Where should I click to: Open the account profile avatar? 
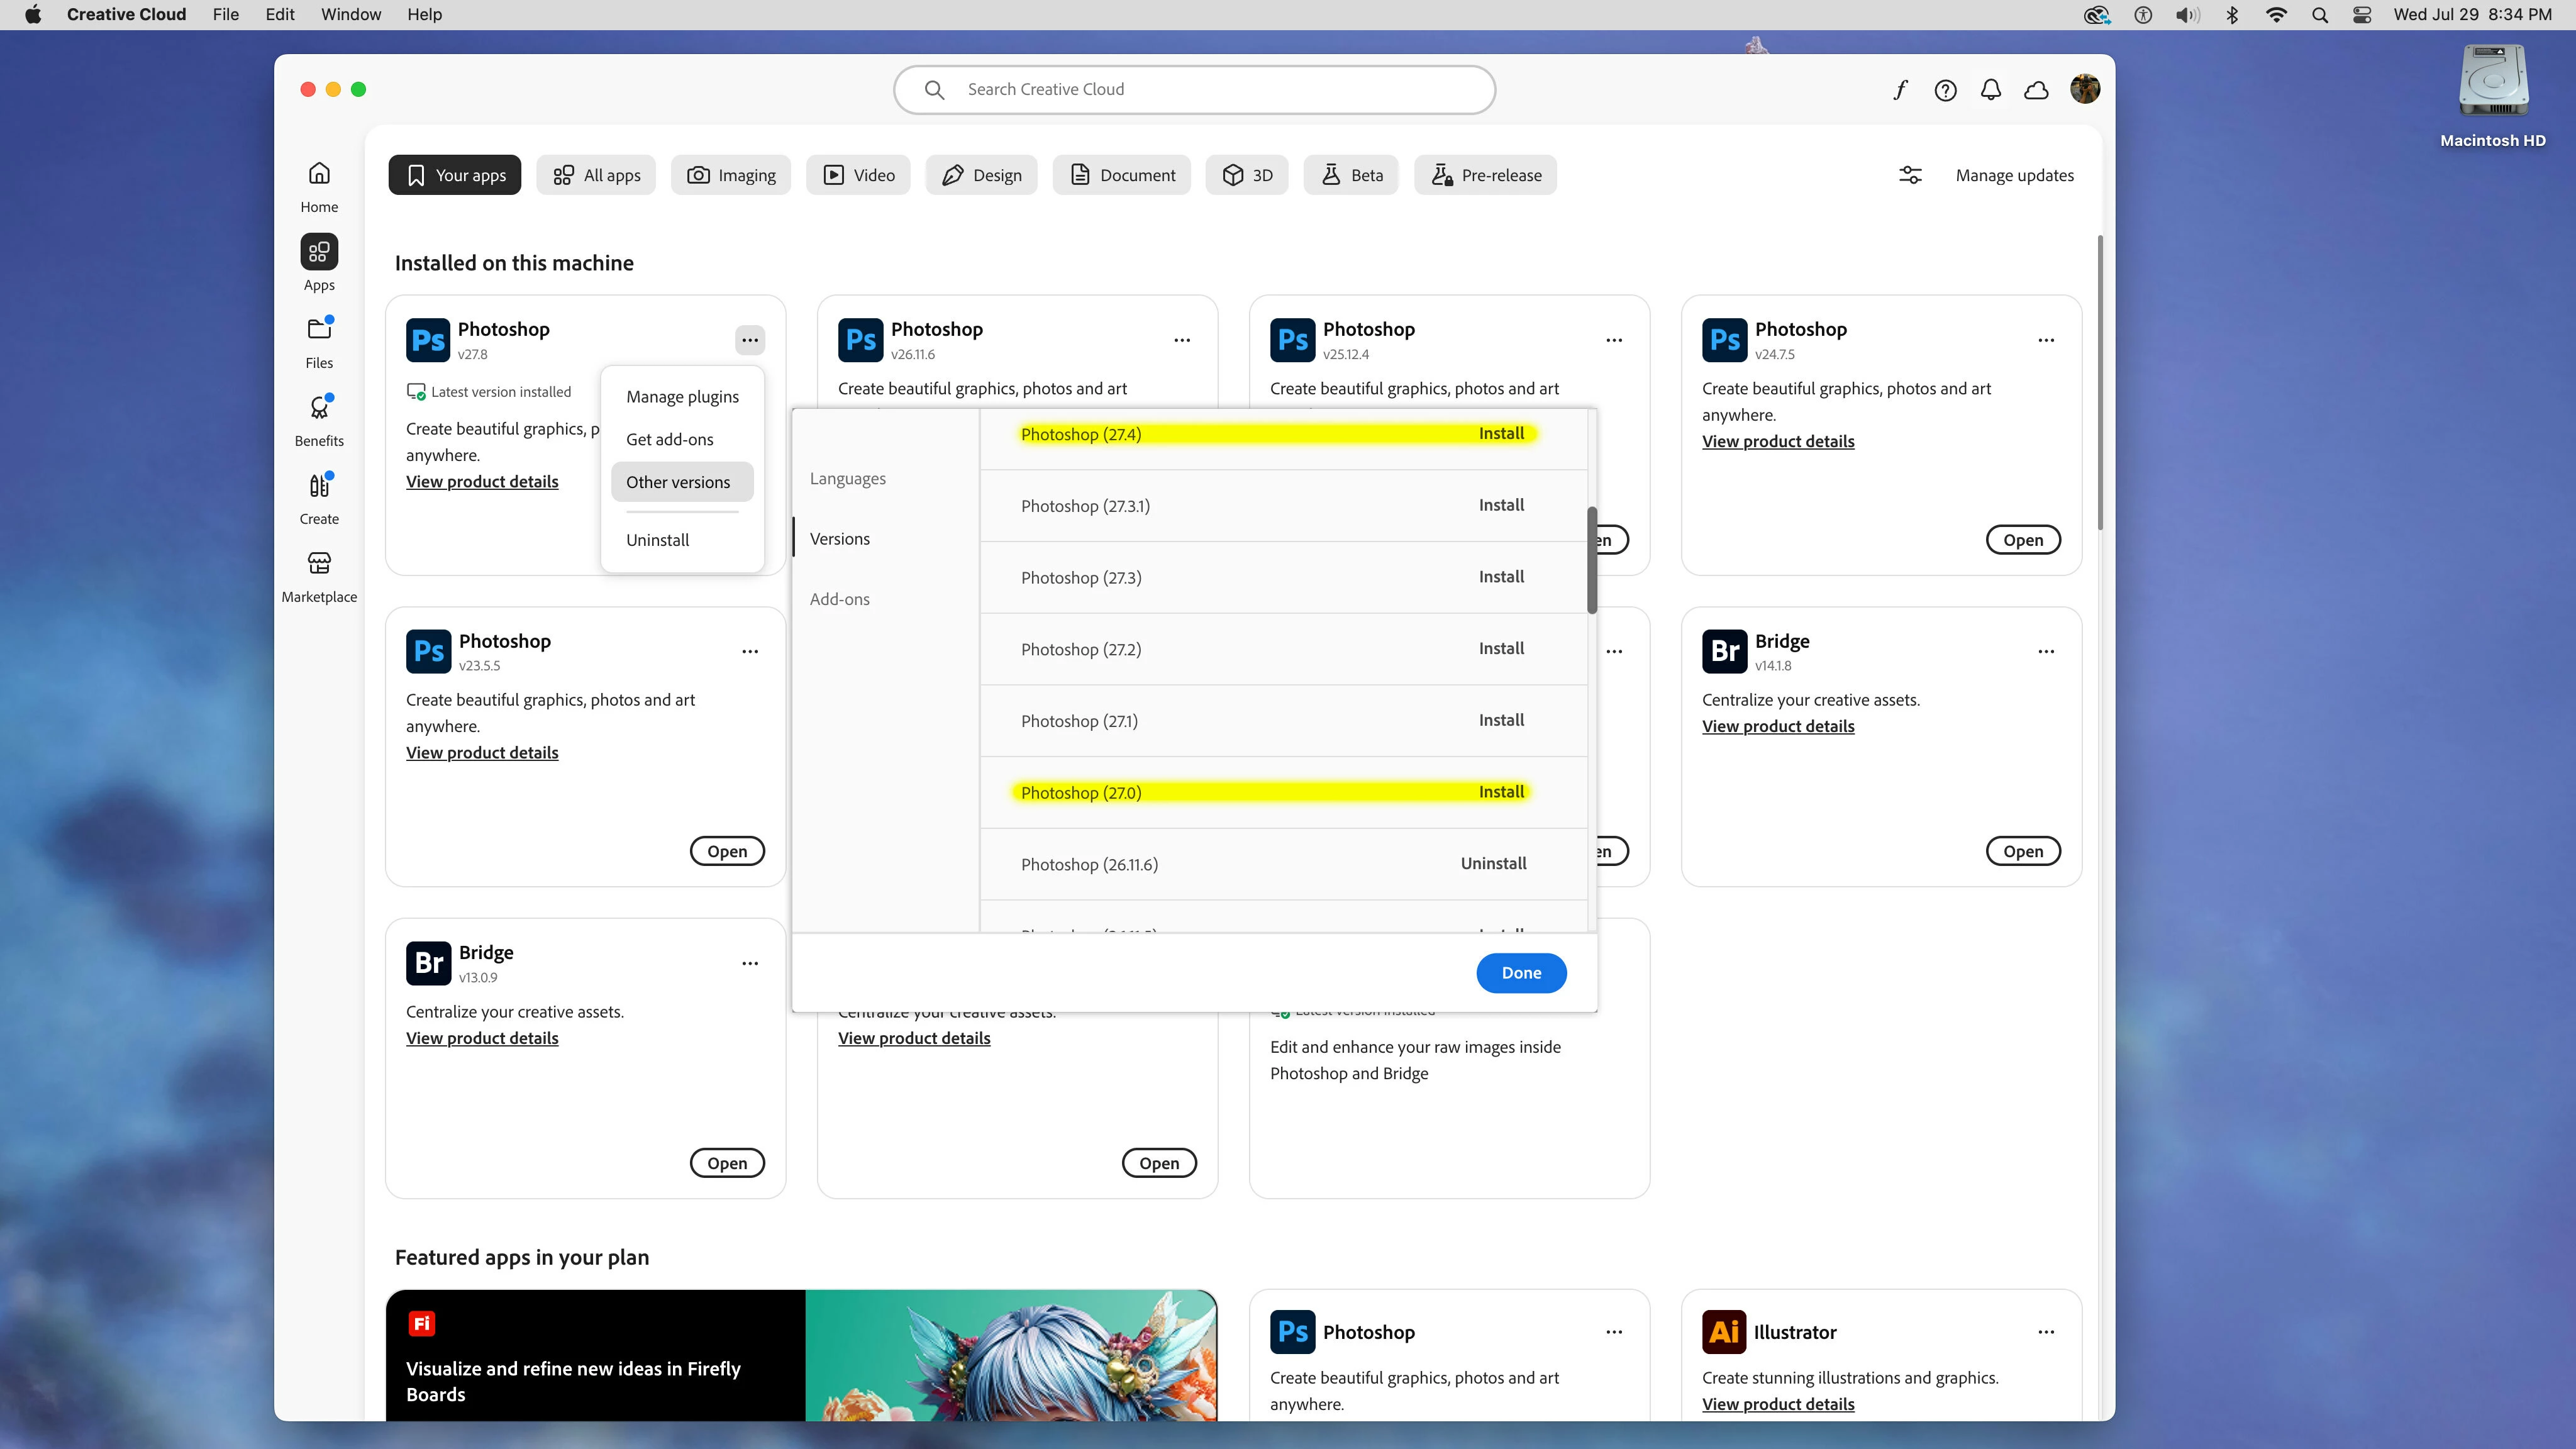(2084, 89)
